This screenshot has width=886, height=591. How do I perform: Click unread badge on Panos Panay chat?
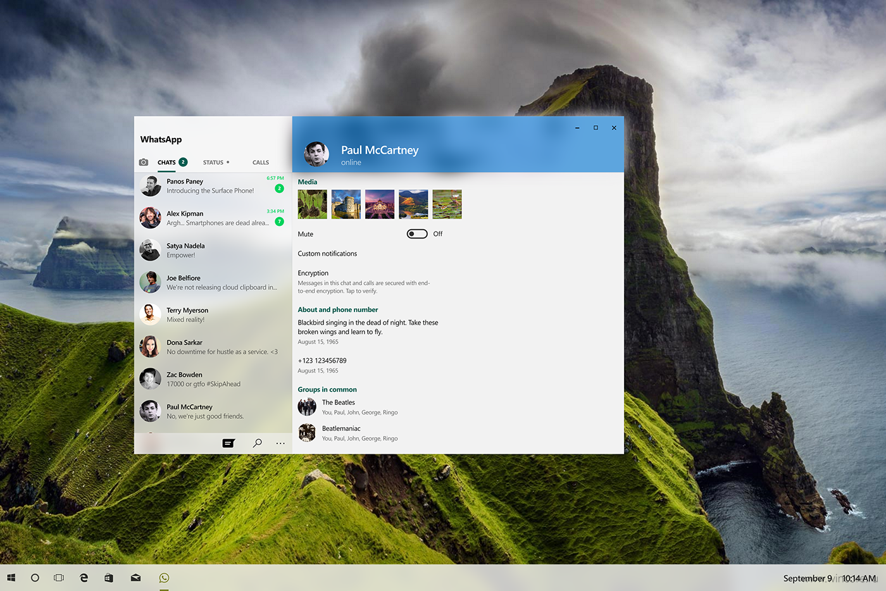click(x=279, y=189)
